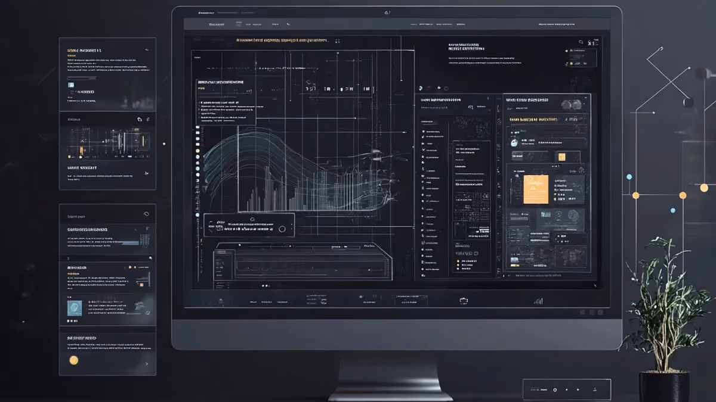Select the teal square thumbnail in the lower-left panel

click(75, 308)
